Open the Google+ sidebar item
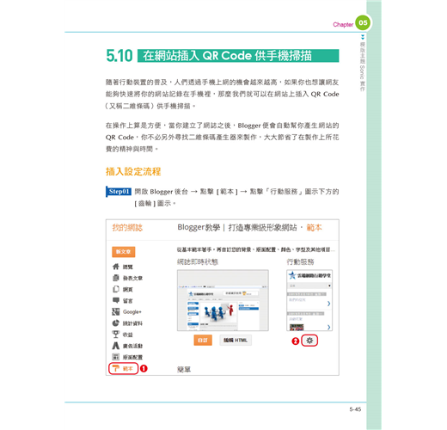Viewport: 447px width, 430px height. [126, 312]
